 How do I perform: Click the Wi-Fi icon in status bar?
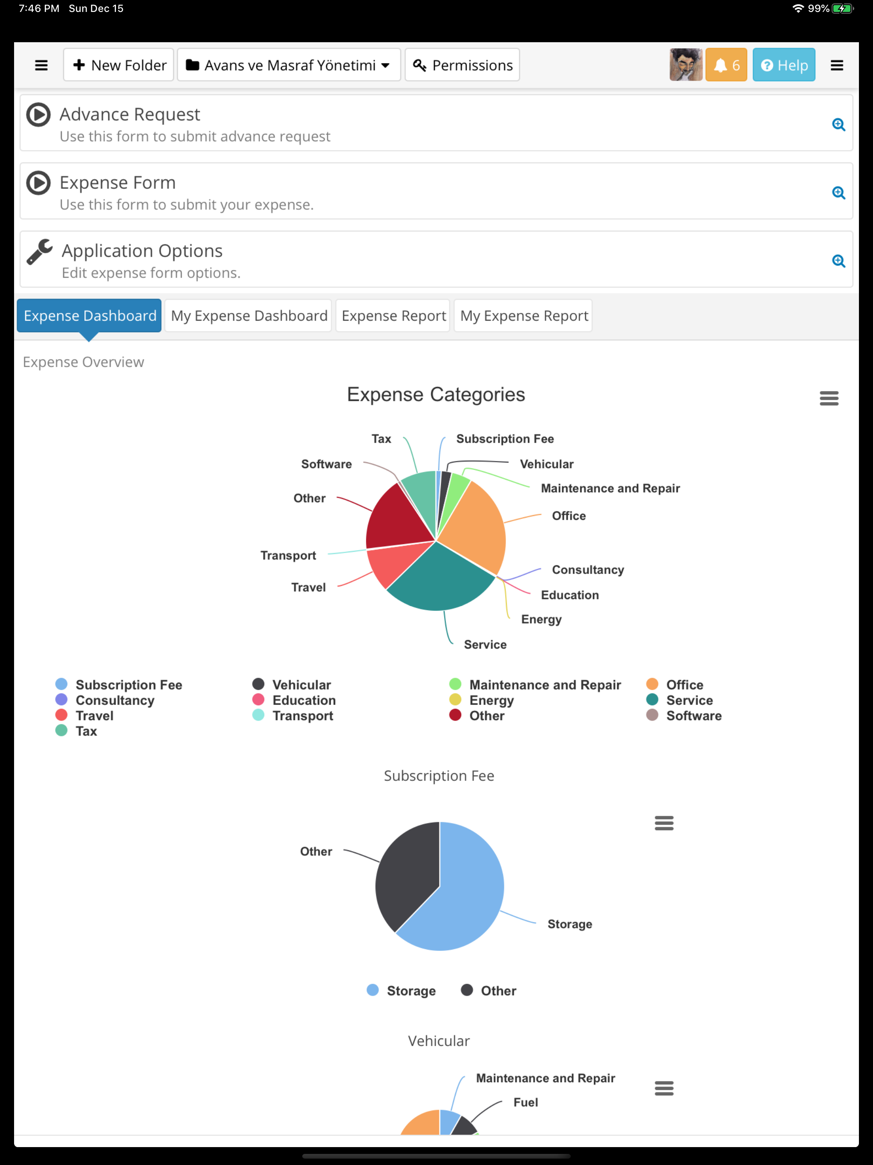[x=798, y=9]
